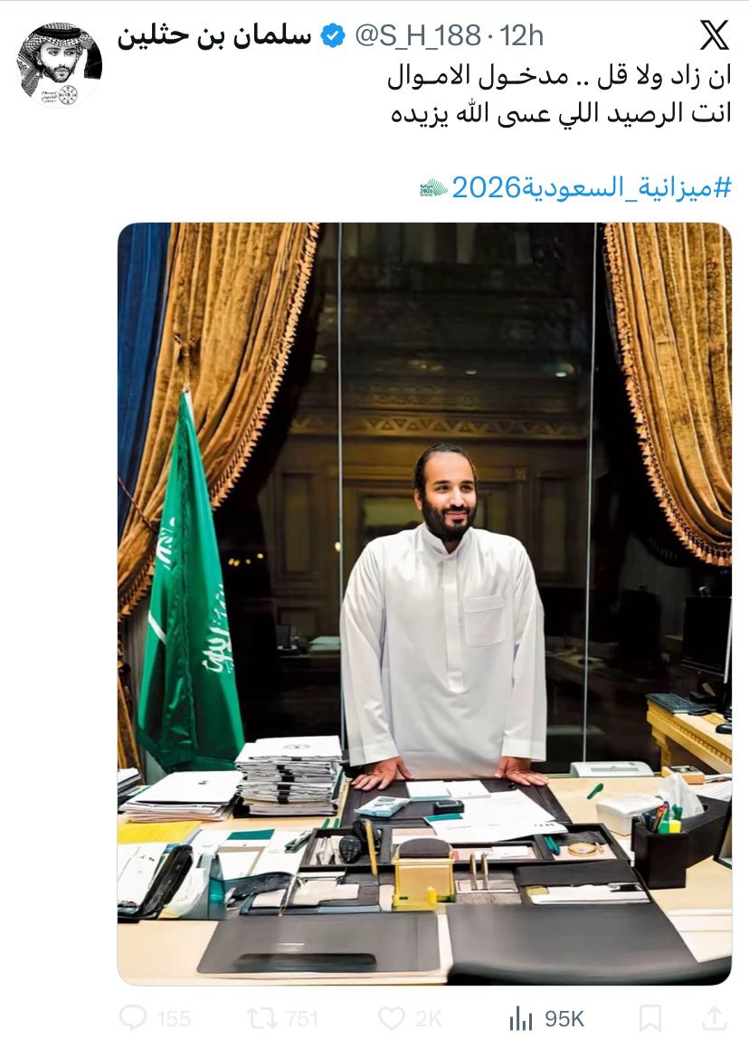Click the 12h post timestamp
Screen dimensions: 749x1058
(x=521, y=36)
